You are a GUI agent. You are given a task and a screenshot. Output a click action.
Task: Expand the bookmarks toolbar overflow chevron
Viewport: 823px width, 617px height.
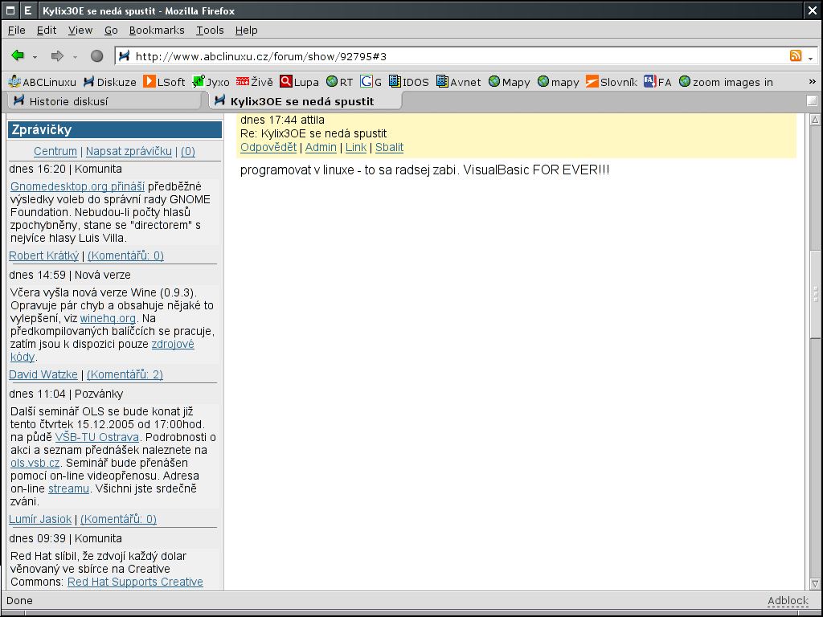pos(812,81)
